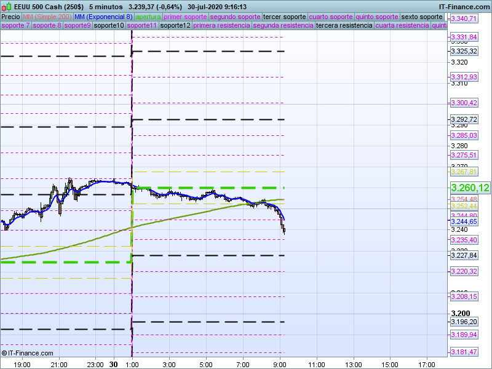This screenshot has width=492, height=369.
Task: Select the tercera resistencia legend label
Action: 344,26
